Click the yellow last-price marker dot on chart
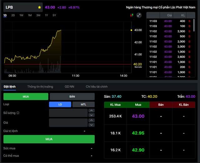Screen dimensions: 200x163 coord(131,30)
